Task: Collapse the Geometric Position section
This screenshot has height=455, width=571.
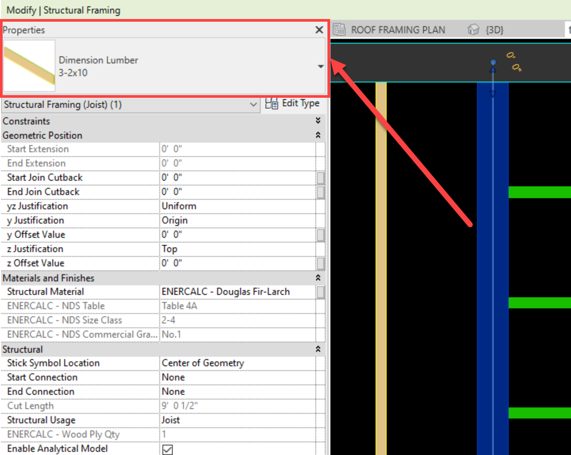Action: 318,135
